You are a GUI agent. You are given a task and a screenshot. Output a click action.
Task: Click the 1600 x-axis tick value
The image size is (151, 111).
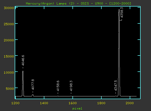click(73, 103)
